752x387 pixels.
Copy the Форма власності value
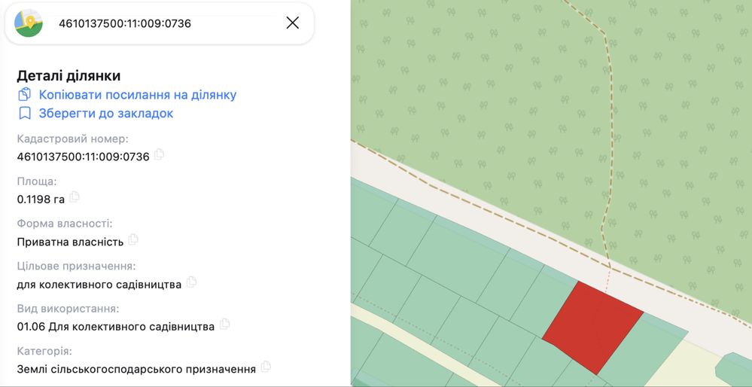[132, 239]
